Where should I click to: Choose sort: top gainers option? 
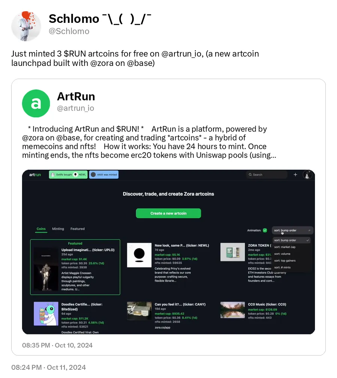pyautogui.click(x=285, y=261)
